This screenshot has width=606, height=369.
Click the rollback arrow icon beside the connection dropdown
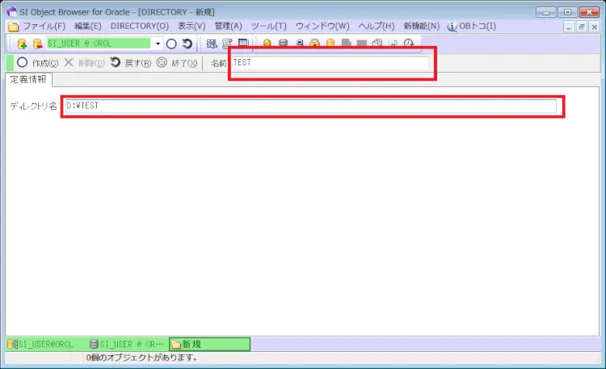(187, 44)
